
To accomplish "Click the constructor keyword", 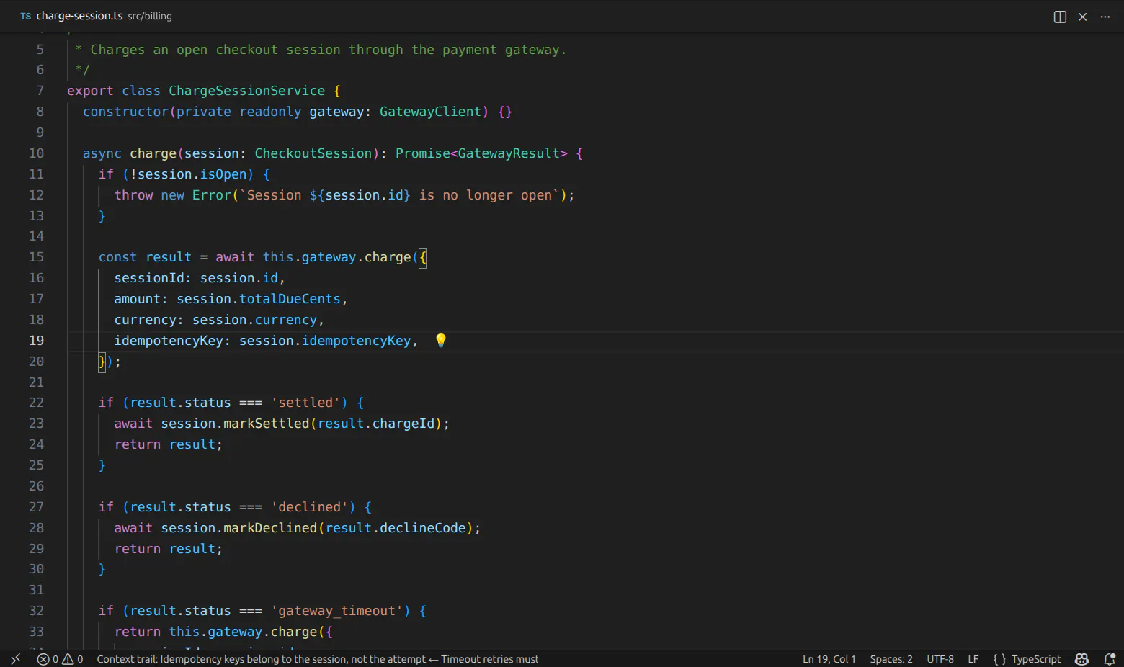I will point(126,112).
